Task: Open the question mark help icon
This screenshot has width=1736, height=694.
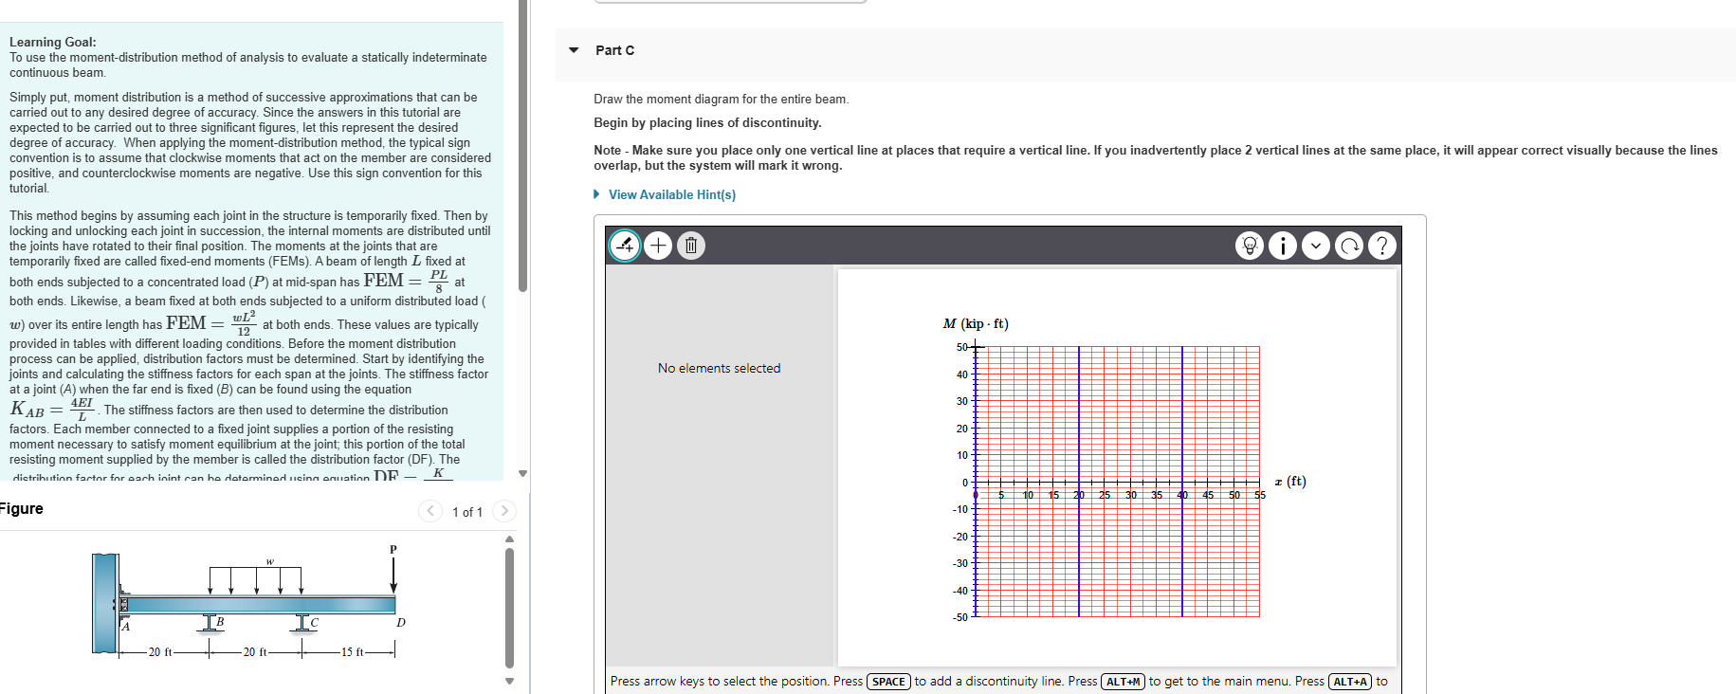Action: pyautogui.click(x=1382, y=246)
